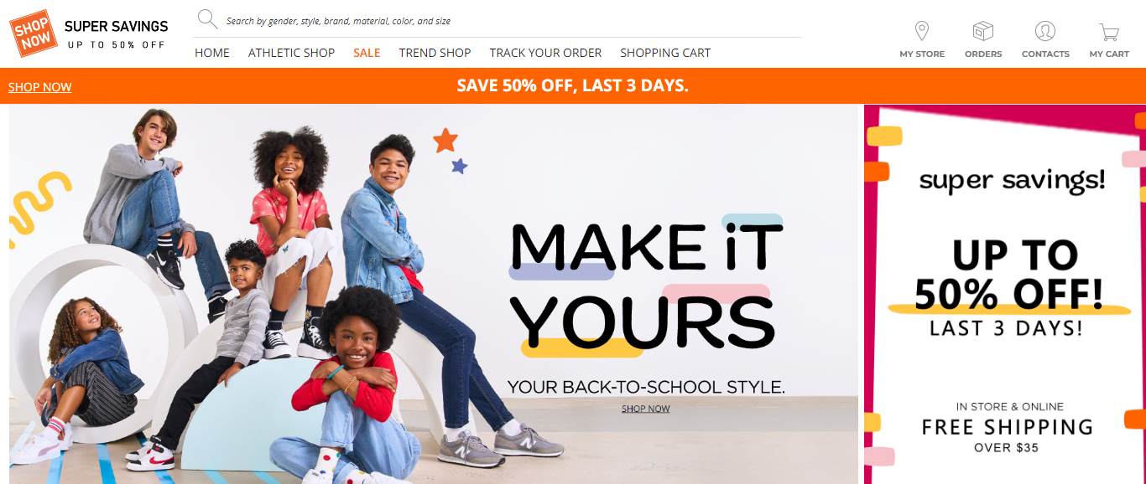Click the Super Savings header text
This screenshot has width=1146, height=484.
pyautogui.click(x=117, y=27)
